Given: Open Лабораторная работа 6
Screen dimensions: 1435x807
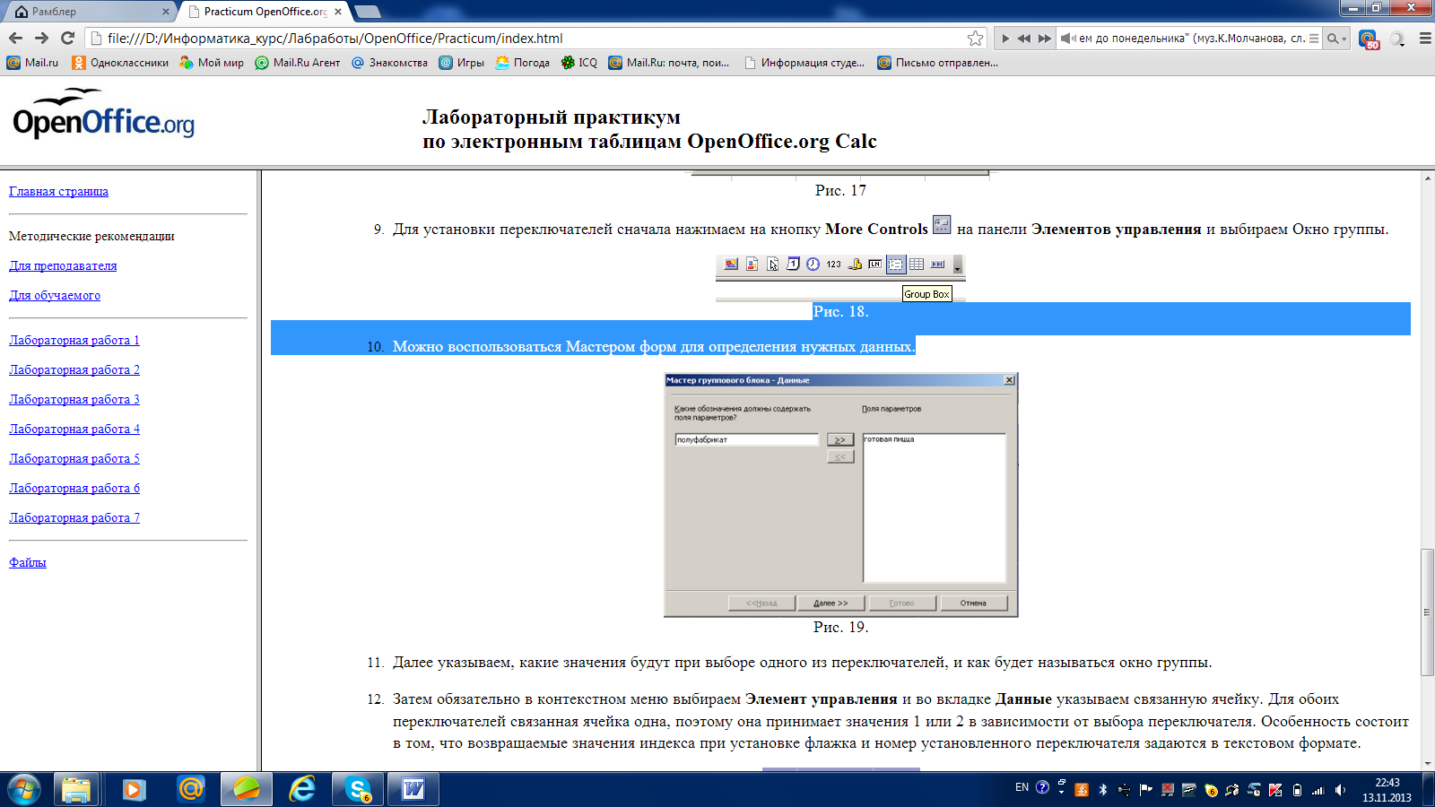Looking at the screenshot, I should pyautogui.click(x=74, y=488).
